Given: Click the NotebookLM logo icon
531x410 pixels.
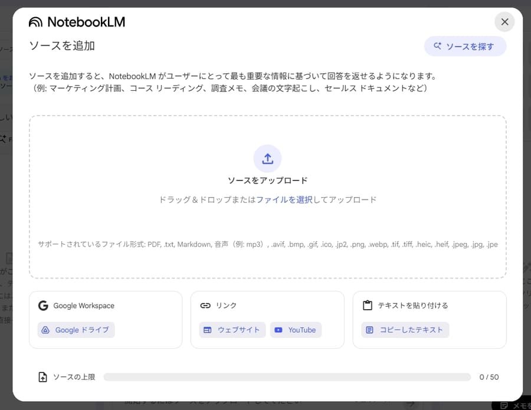Looking at the screenshot, I should pyautogui.click(x=35, y=22).
